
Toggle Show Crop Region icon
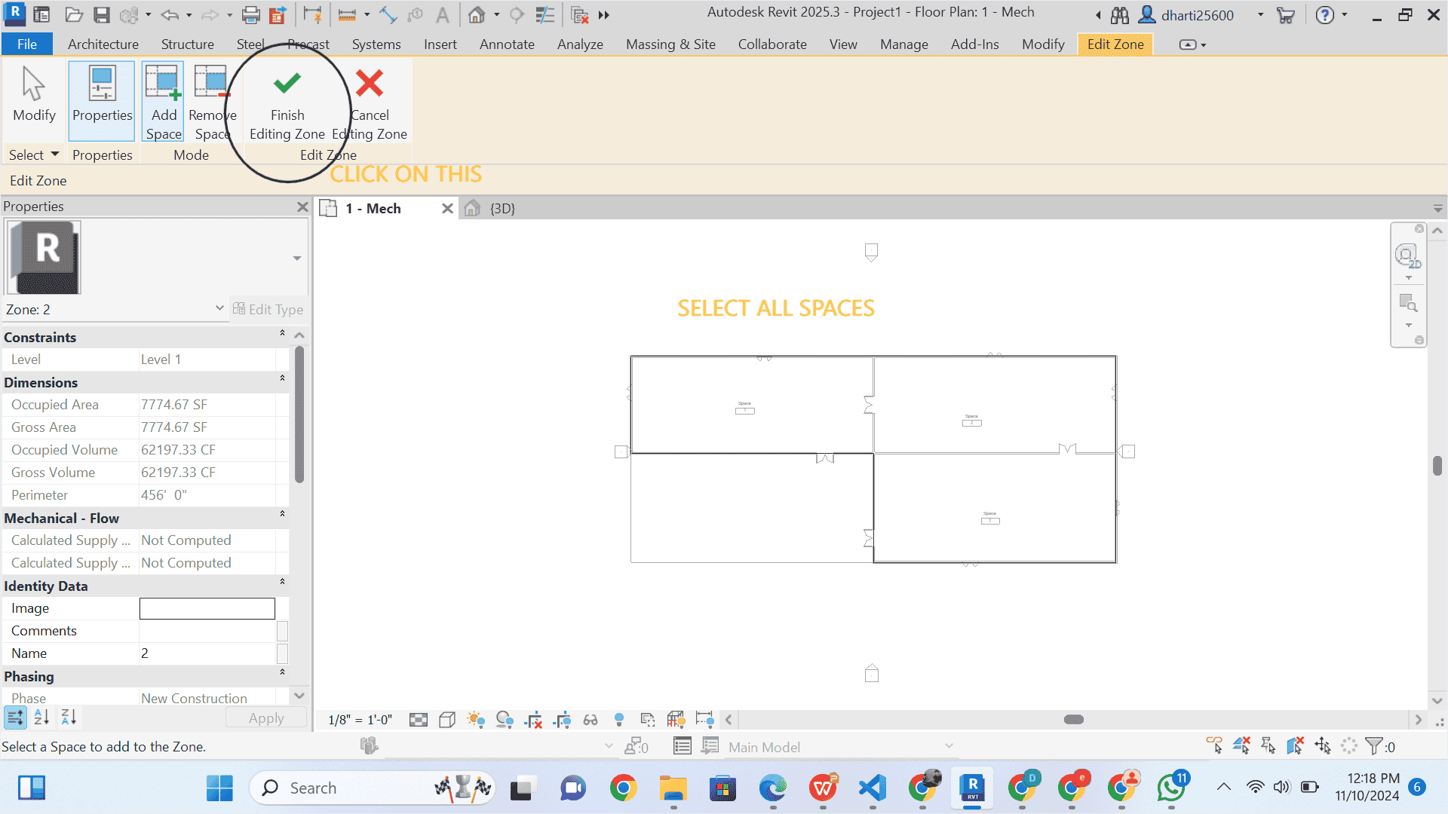pos(563,720)
